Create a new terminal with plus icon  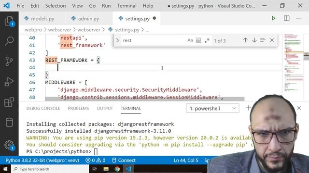click(248, 108)
